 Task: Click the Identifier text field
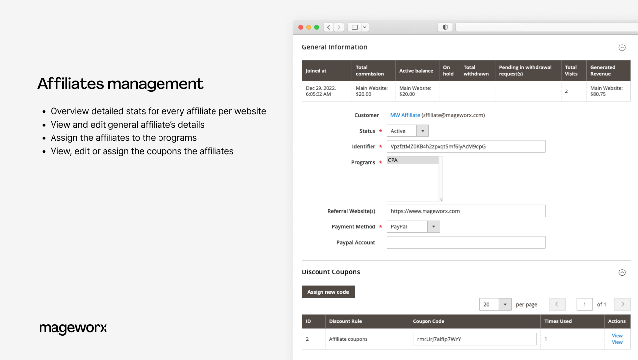pos(466,147)
